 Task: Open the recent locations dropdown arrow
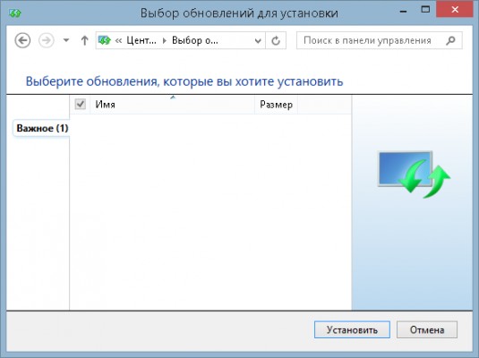(66, 40)
